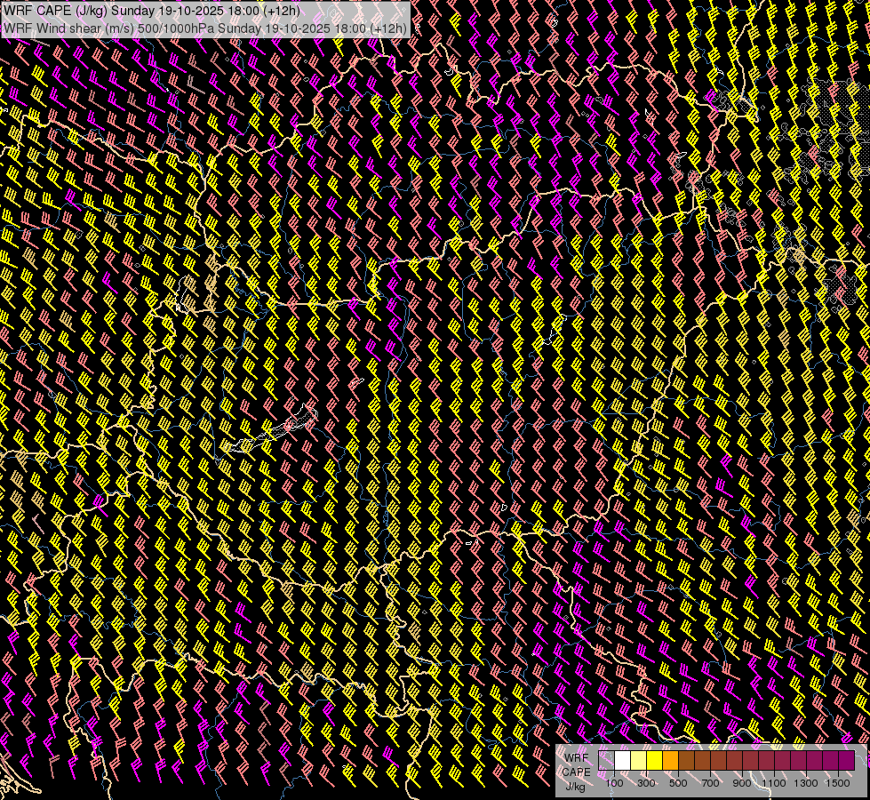This screenshot has width=870, height=800.
Task: Click the J/kg unit label in legend
Action: coord(576,787)
